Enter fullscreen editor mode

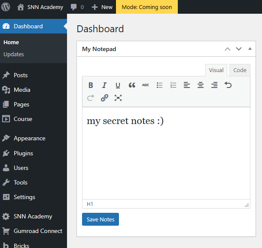tap(118, 98)
